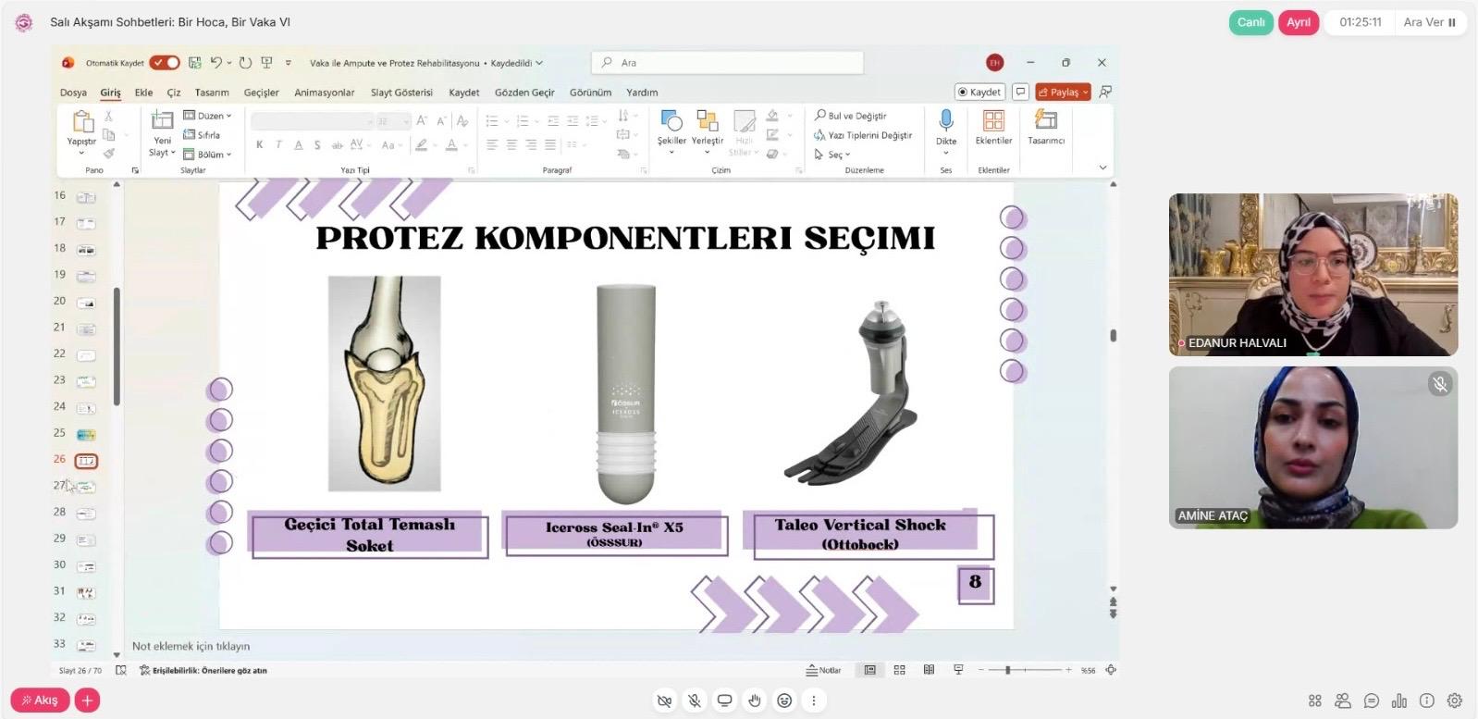Screen dimensions: 1478x719
Task: Toggle microphone mute in meeting bottom bar
Action: (x=695, y=700)
